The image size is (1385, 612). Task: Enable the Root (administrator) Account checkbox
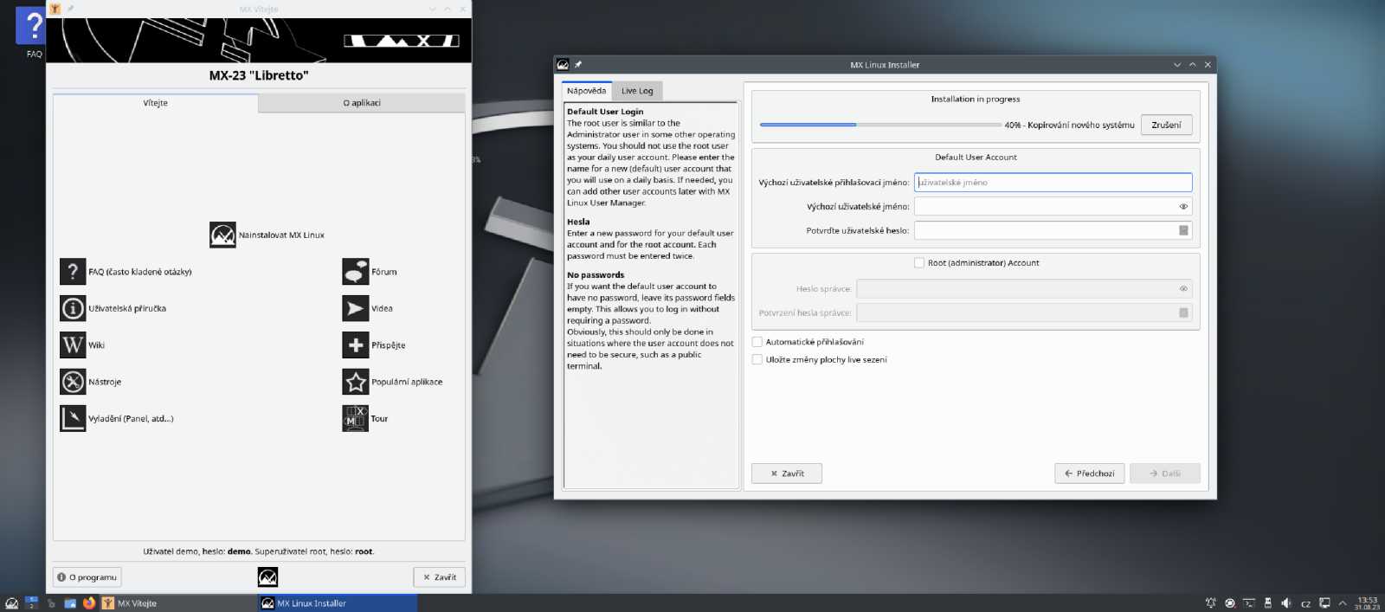pyautogui.click(x=919, y=262)
